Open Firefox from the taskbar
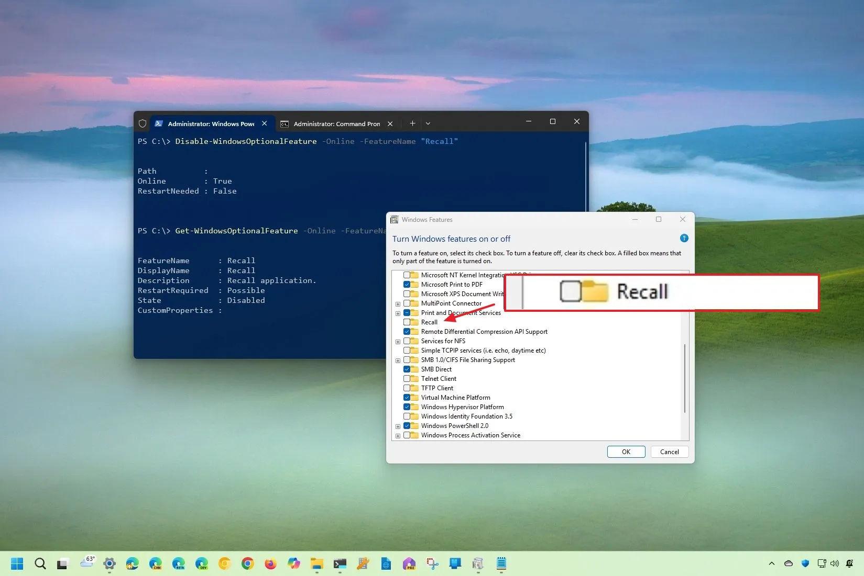The width and height of the screenshot is (864, 576). [270, 563]
